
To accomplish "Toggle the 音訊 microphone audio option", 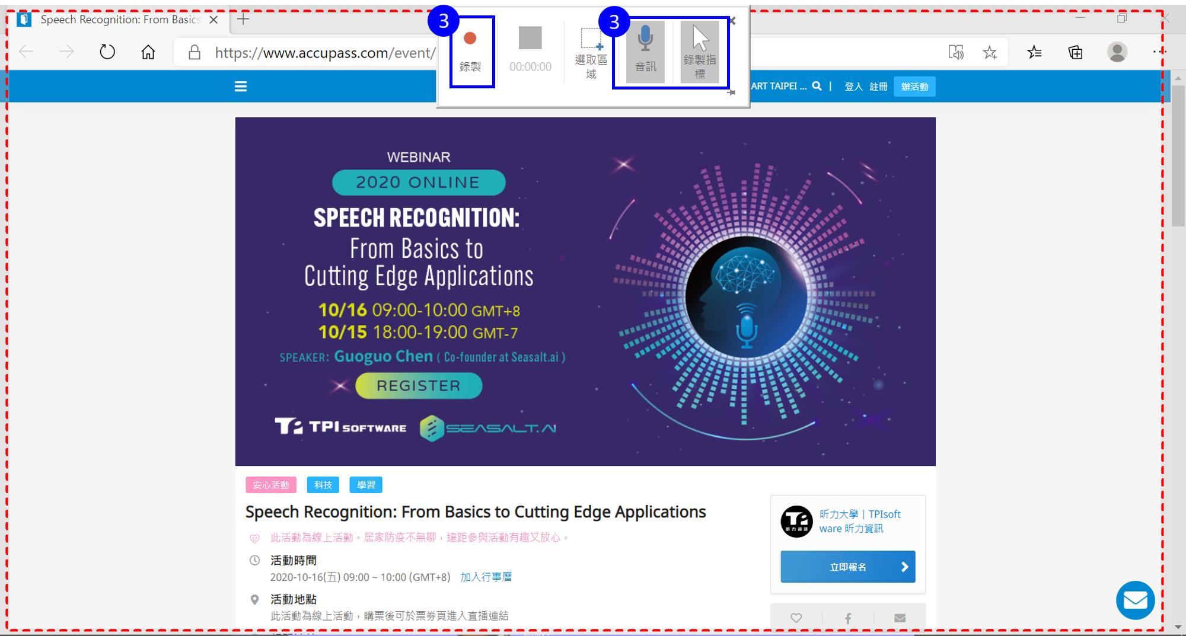I will (645, 52).
